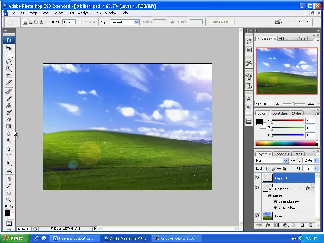Select the Pen tool
The height and width of the screenshot is (243, 324).
click(9, 149)
